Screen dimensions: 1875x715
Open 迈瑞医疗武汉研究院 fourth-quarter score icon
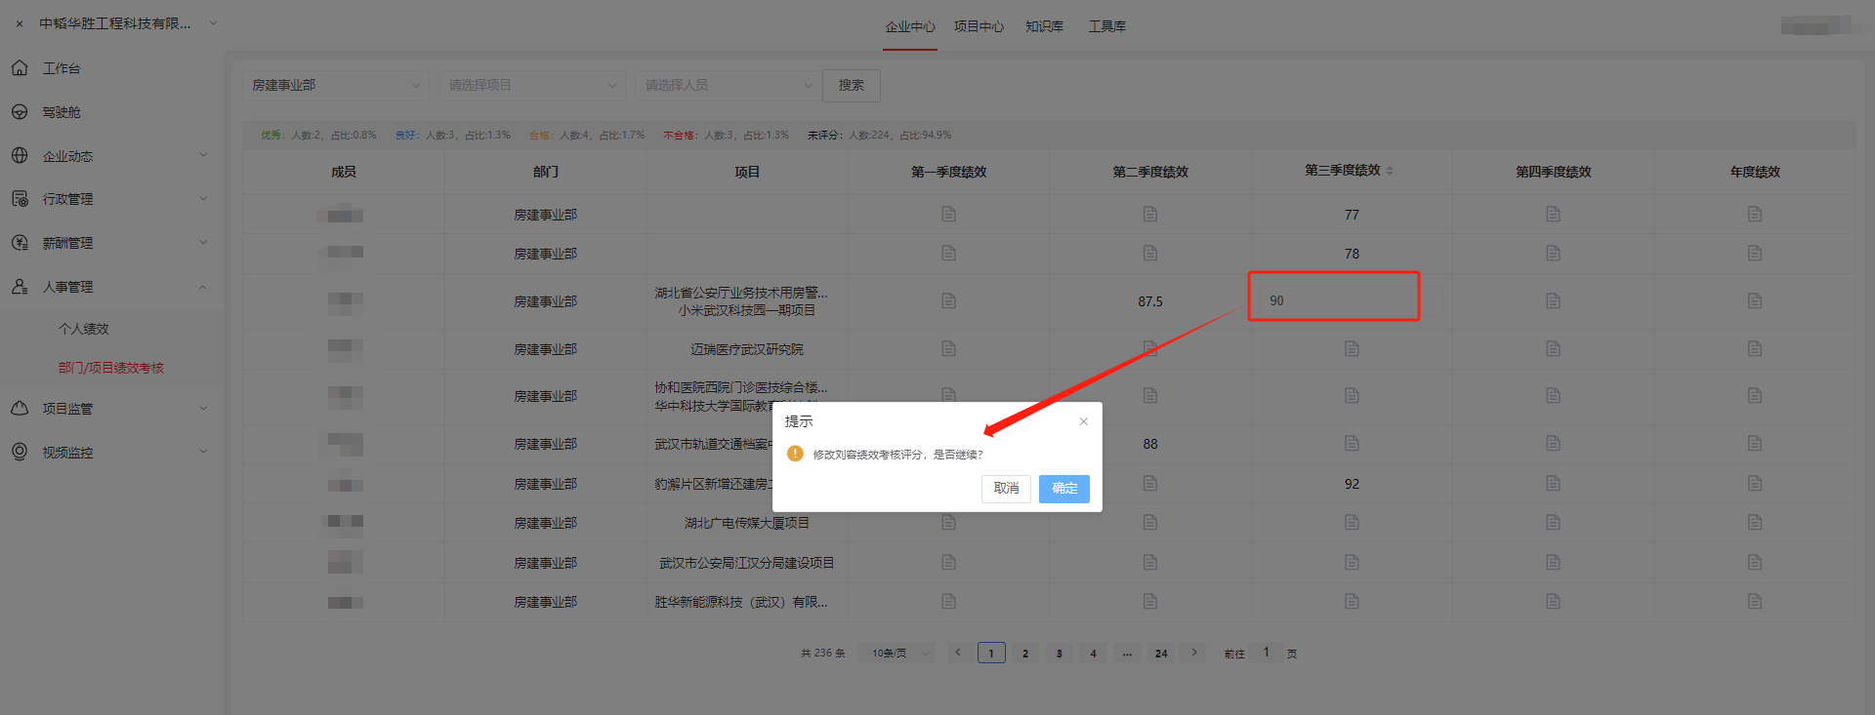[1553, 348]
